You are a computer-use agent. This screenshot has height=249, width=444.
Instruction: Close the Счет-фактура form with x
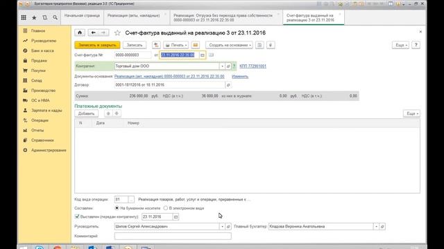420,32
